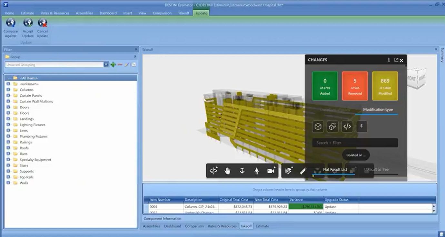
Task: Remove the grouping with red minus icon
Action: pos(120,64)
